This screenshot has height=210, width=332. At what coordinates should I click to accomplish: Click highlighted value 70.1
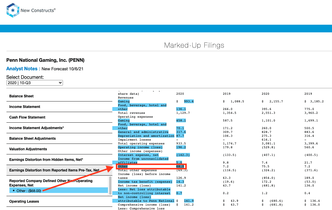[180, 128]
